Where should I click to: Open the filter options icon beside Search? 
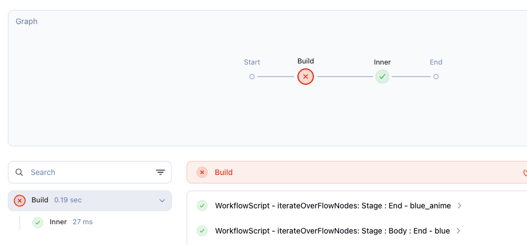[161, 172]
